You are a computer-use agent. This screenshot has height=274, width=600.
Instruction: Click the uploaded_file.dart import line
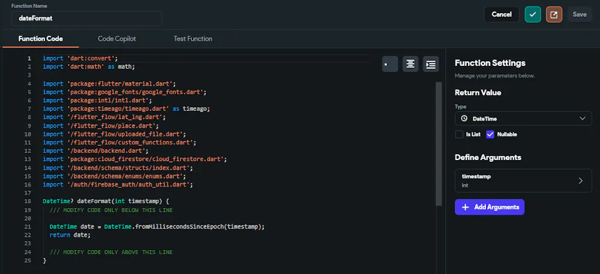click(115, 134)
